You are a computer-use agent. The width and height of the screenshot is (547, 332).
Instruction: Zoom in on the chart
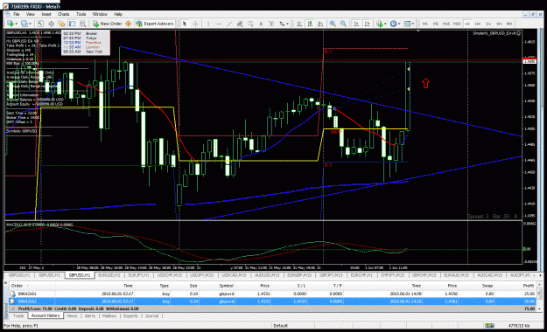pos(333,24)
